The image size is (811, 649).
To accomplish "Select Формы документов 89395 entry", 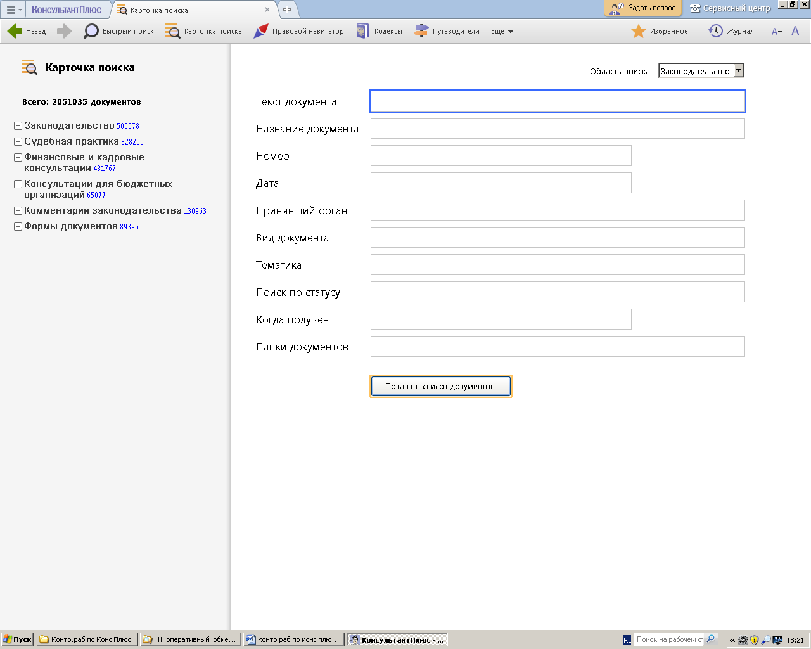I will (81, 226).
